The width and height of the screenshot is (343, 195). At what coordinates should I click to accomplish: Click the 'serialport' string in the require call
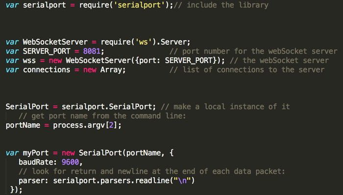(139, 5)
